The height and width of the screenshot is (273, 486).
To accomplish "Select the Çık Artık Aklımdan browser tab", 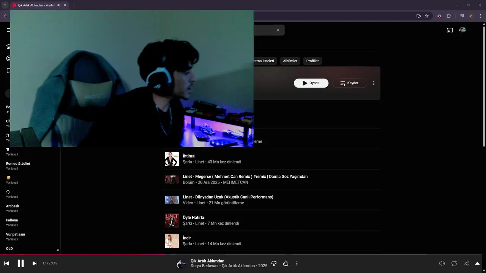I will (36, 5).
